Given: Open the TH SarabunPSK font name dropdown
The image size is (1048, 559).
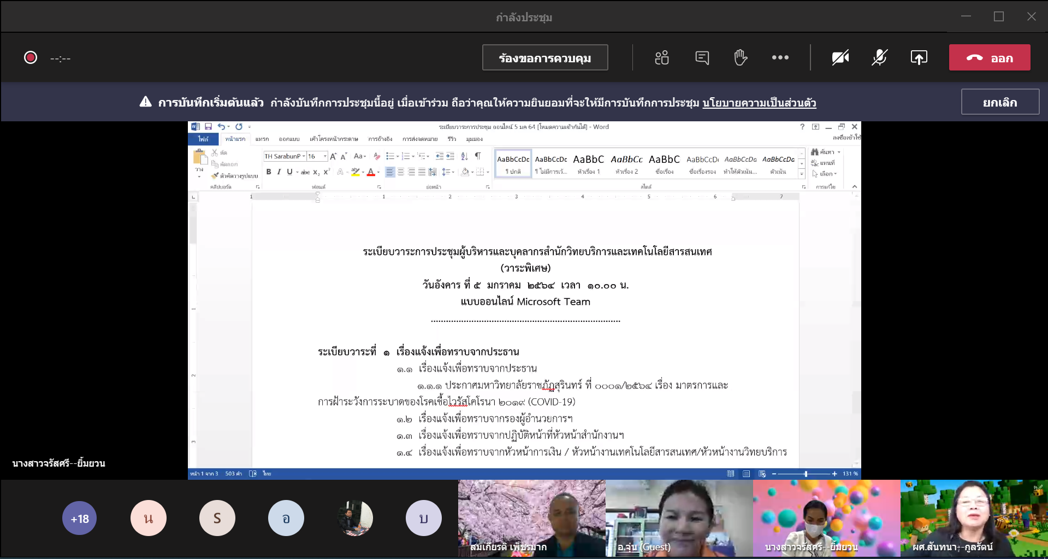Looking at the screenshot, I should [x=304, y=156].
